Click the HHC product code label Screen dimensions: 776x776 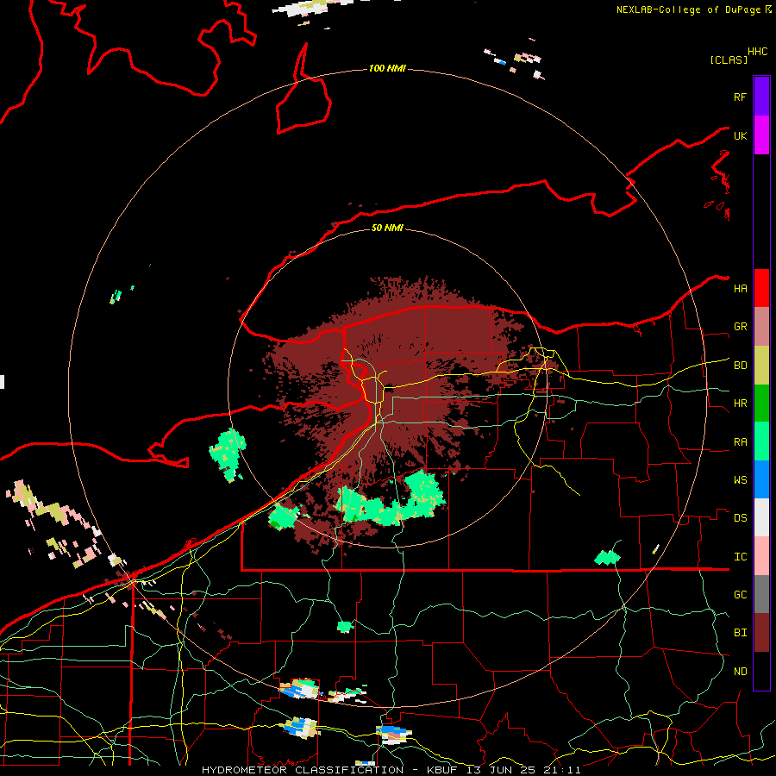(757, 52)
